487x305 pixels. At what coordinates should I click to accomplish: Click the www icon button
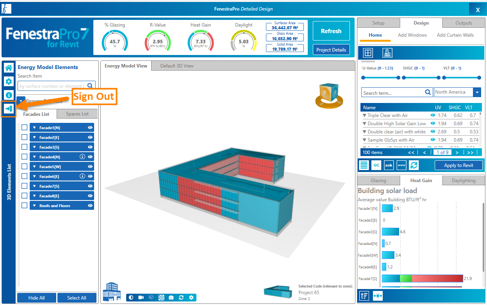[x=401, y=165]
